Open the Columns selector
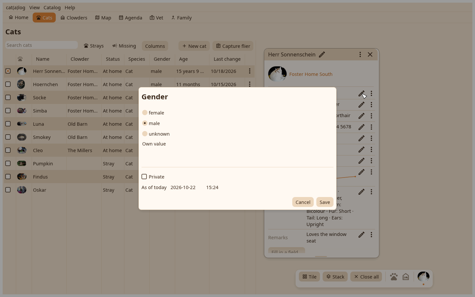The width and height of the screenshot is (475, 297). pos(155,46)
